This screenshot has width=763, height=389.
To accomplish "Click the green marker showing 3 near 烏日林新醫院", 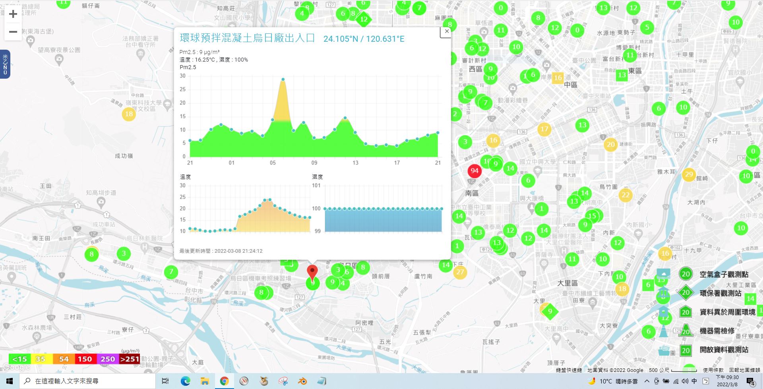I will [124, 254].
